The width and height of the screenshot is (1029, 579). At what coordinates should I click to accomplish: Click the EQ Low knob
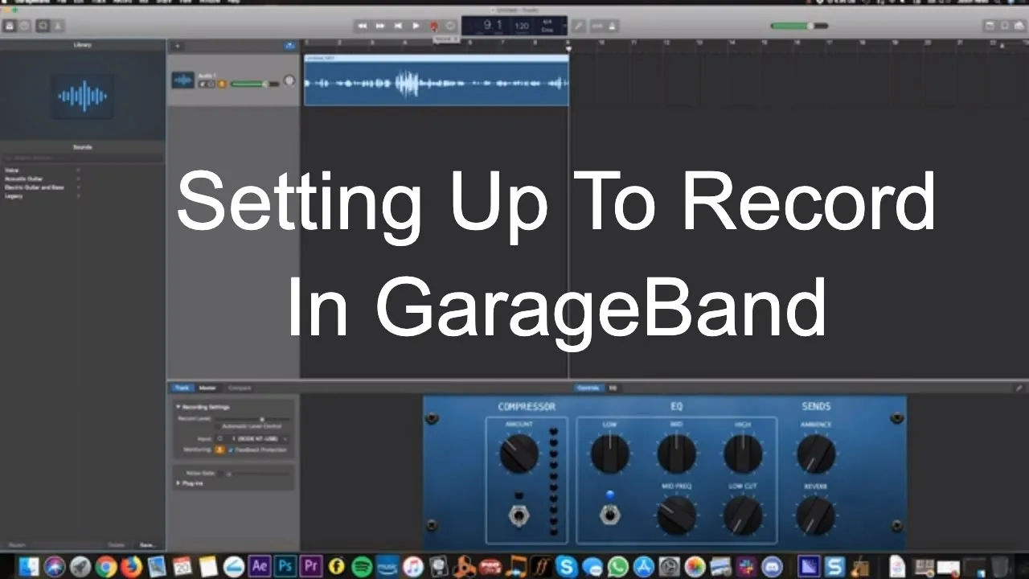click(x=609, y=454)
